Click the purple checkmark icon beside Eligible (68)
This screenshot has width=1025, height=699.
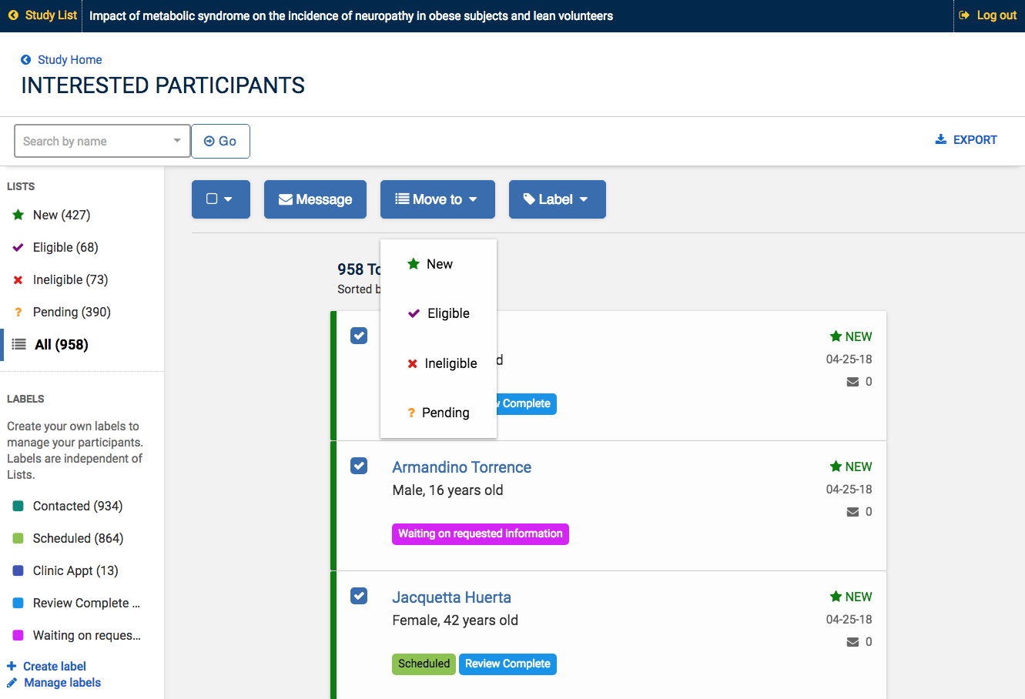pos(18,247)
